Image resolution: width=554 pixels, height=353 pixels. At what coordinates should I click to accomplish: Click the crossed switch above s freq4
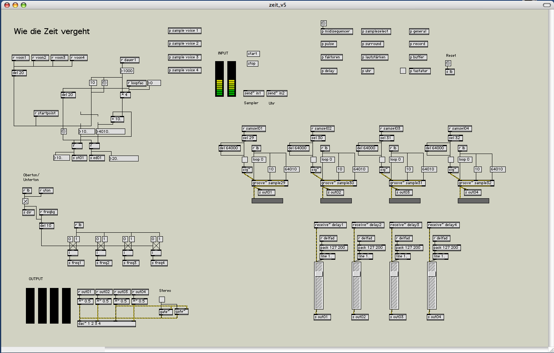156,246
